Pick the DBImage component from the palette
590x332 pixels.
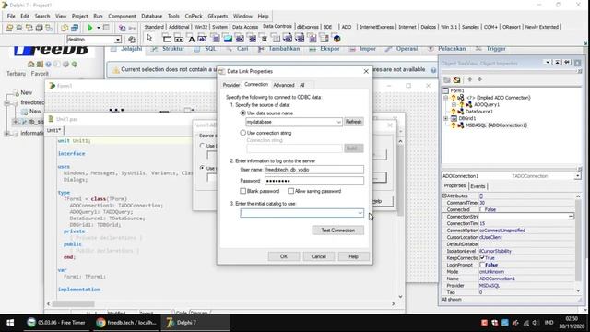click(x=228, y=39)
